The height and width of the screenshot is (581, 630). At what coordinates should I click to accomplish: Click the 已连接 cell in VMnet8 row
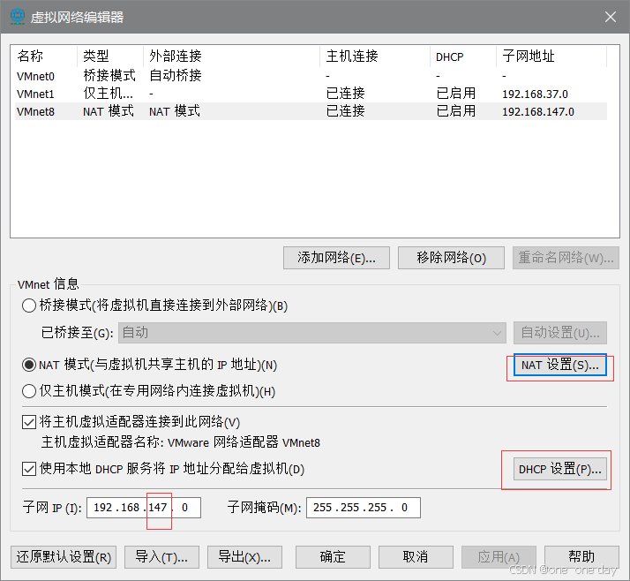[x=346, y=111]
